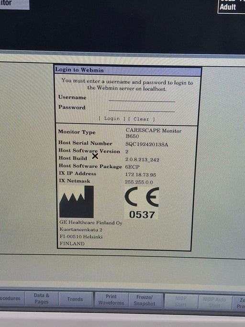Click the manufacturer factory symbol

click(x=77, y=202)
